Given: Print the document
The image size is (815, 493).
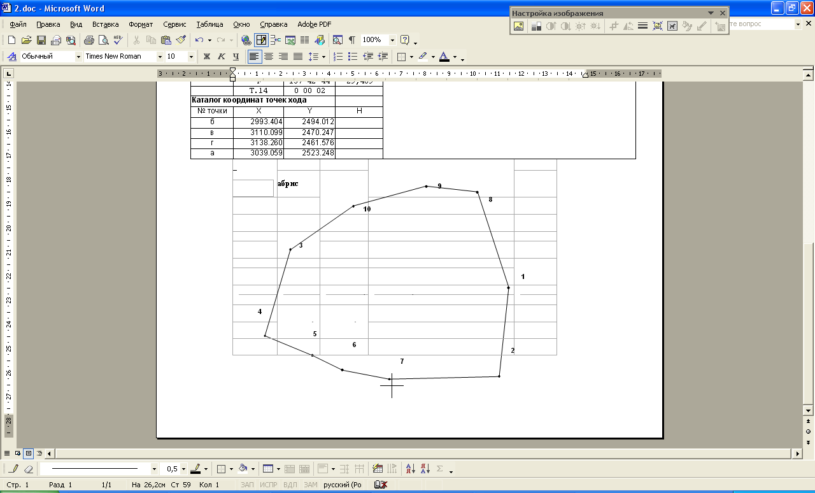Looking at the screenshot, I should click(89, 40).
